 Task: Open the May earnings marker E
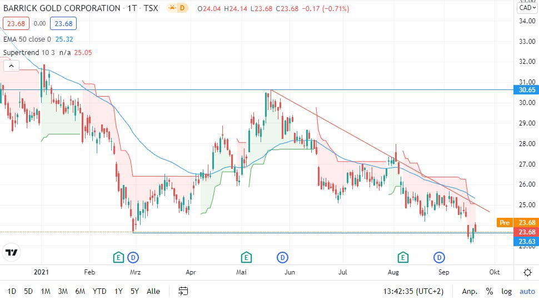pos(246,257)
